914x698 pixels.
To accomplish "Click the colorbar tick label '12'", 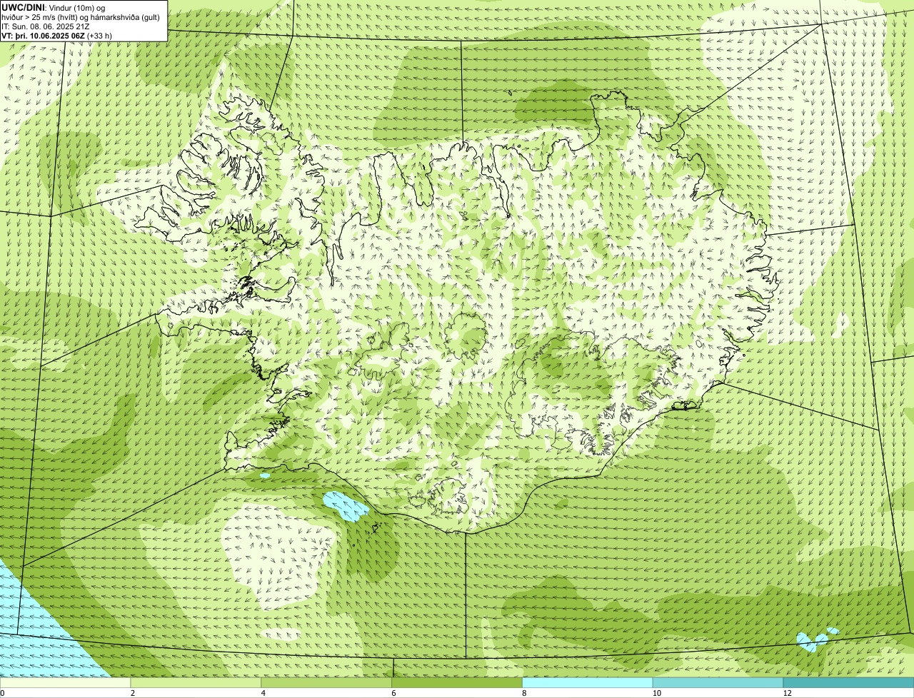I will [787, 693].
